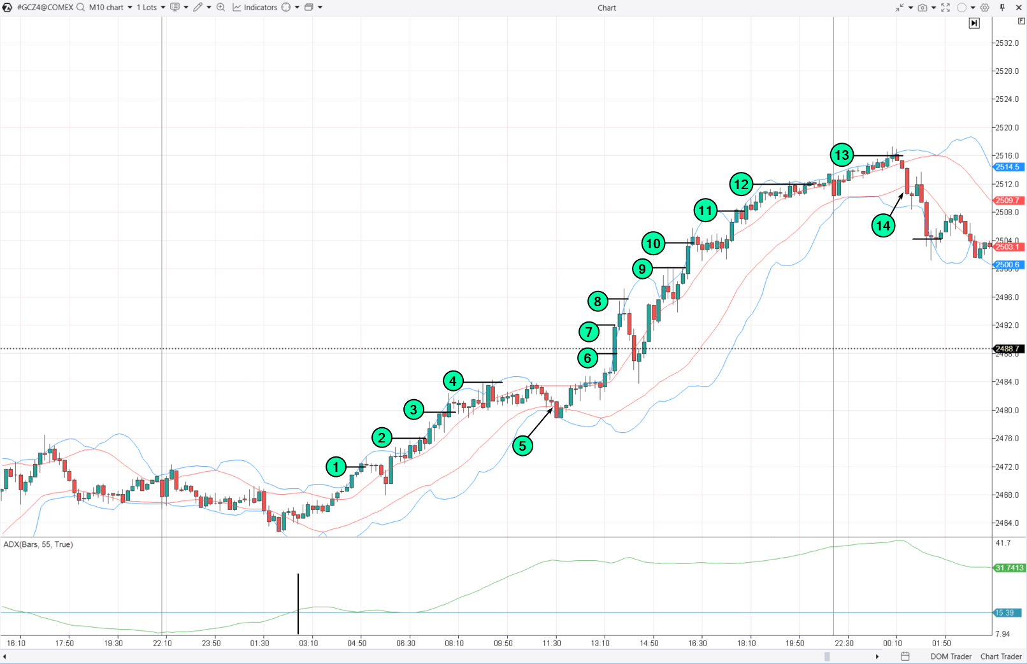Select the drawing pencil tool

(197, 7)
